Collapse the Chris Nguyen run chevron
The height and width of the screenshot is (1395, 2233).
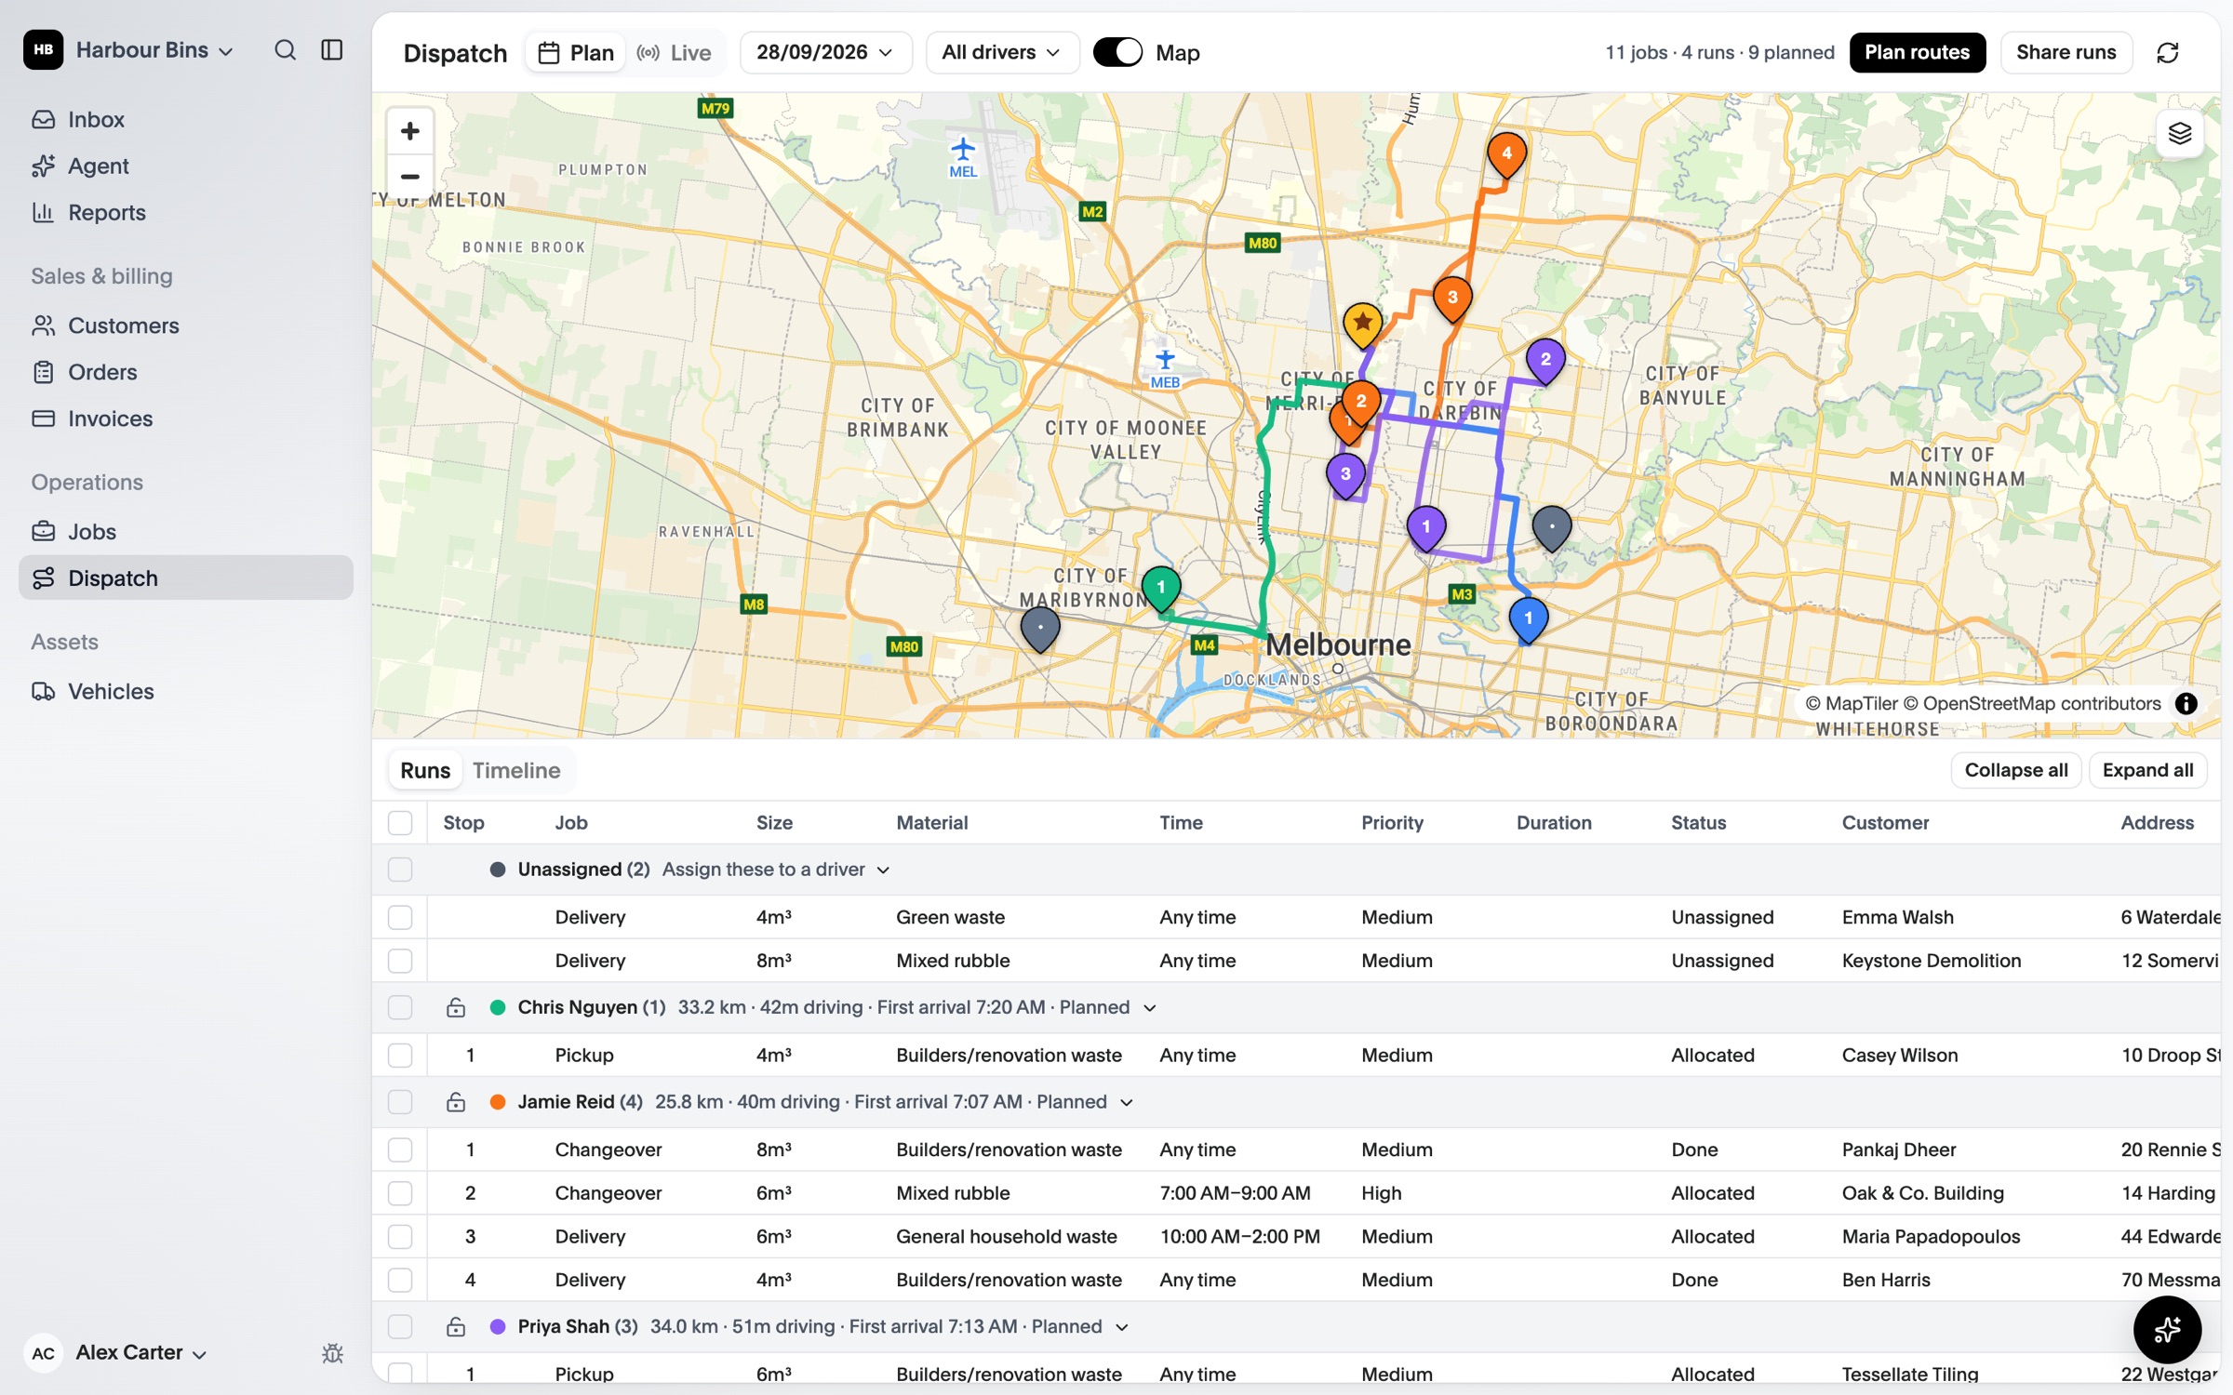1149,1008
